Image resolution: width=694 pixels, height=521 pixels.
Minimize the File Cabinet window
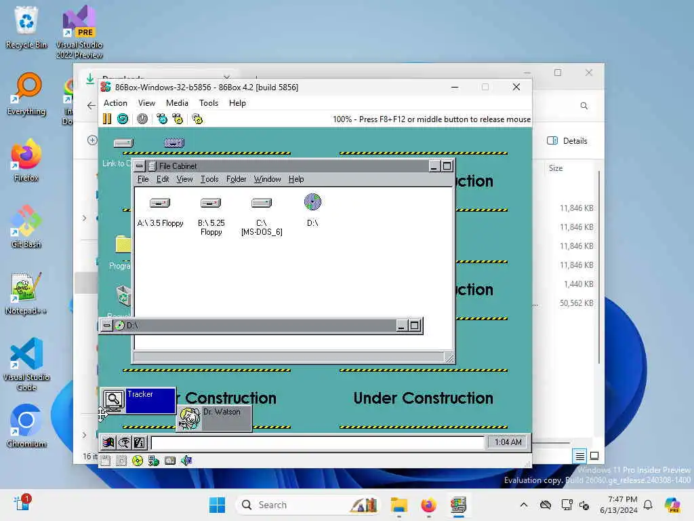(x=434, y=166)
